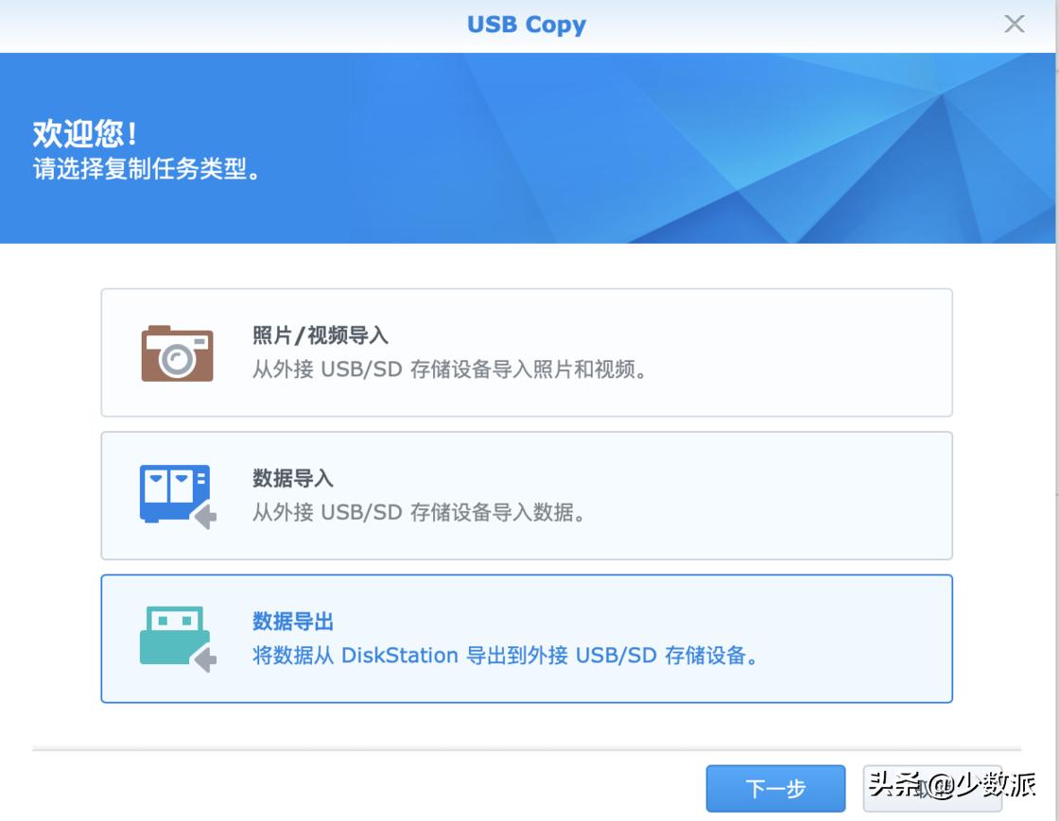Click the USB Copy title text
This screenshot has height=821, width=1059.
coord(526,25)
